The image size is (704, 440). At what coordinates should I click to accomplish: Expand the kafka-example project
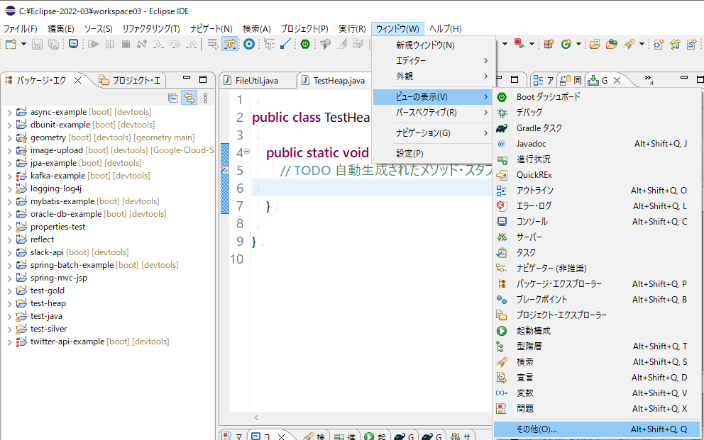[x=9, y=176]
